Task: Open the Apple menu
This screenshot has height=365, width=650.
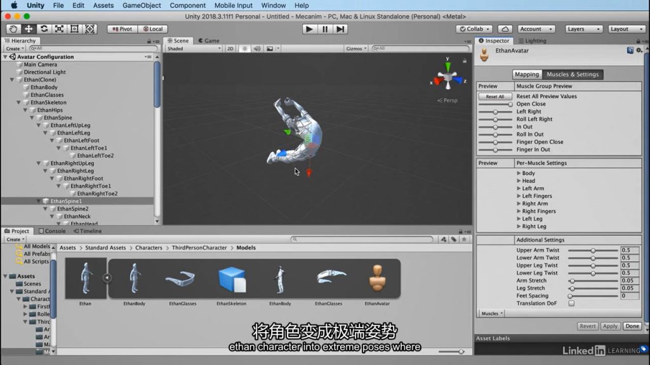Action: point(14,5)
